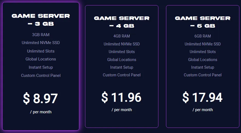Click Unlimited Slots in 3 GB plan
This screenshot has width=241, height=133.
pyautogui.click(x=41, y=51)
